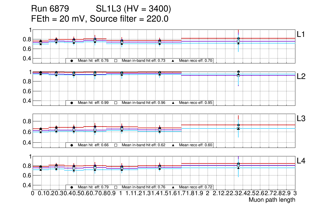Click the open square marker in L1 legend
Screen dimensions: 328x211
coord(116,61)
